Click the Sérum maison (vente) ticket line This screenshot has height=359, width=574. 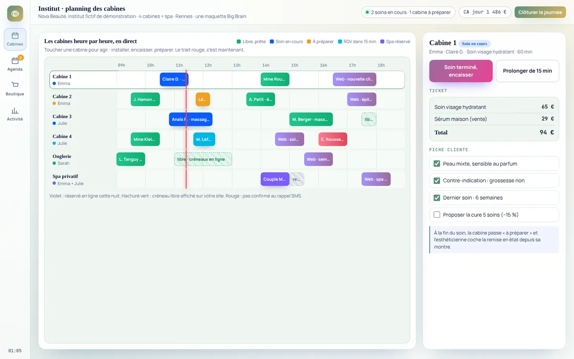(494, 119)
